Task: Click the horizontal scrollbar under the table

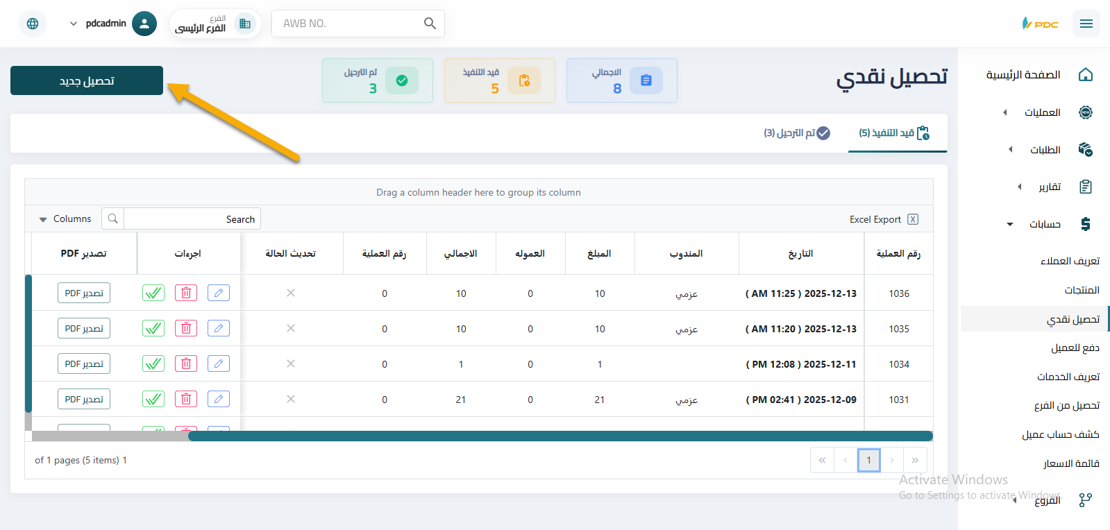Action: (x=560, y=436)
